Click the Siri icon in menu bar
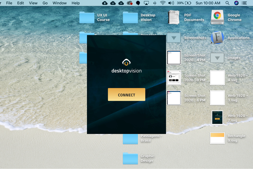 (236, 3)
